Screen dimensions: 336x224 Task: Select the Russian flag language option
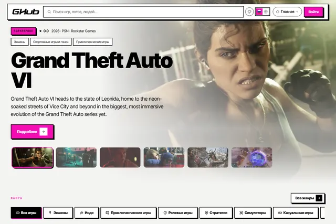[259, 12]
